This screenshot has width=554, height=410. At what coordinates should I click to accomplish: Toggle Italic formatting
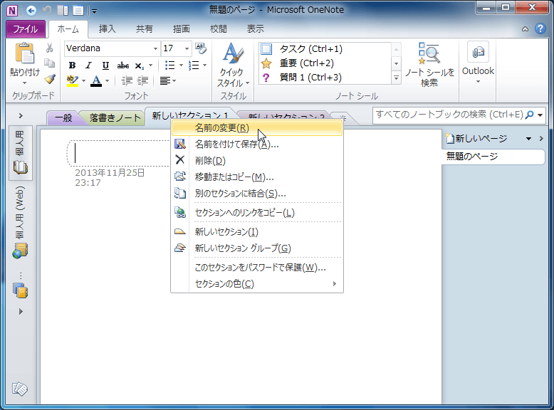pyautogui.click(x=89, y=65)
